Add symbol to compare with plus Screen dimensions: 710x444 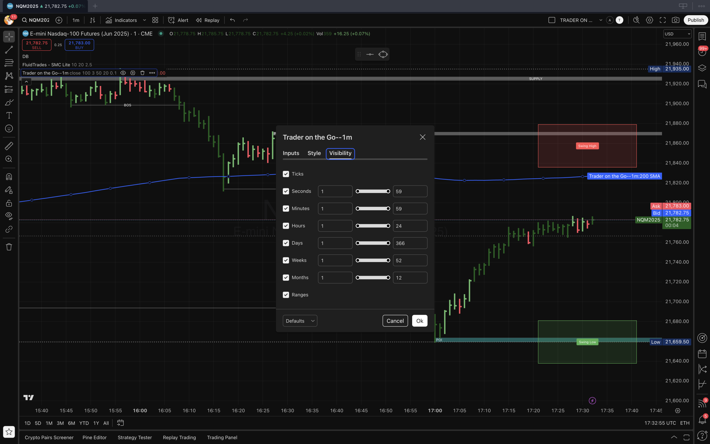(x=59, y=20)
